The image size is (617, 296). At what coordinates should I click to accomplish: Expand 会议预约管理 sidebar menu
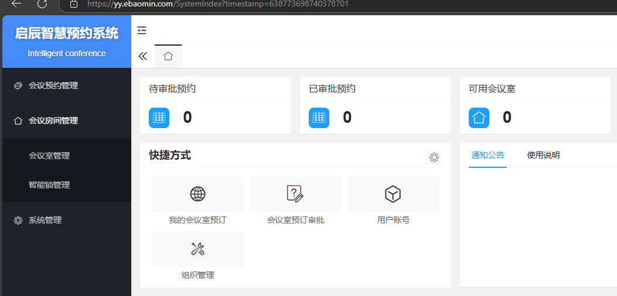point(53,85)
